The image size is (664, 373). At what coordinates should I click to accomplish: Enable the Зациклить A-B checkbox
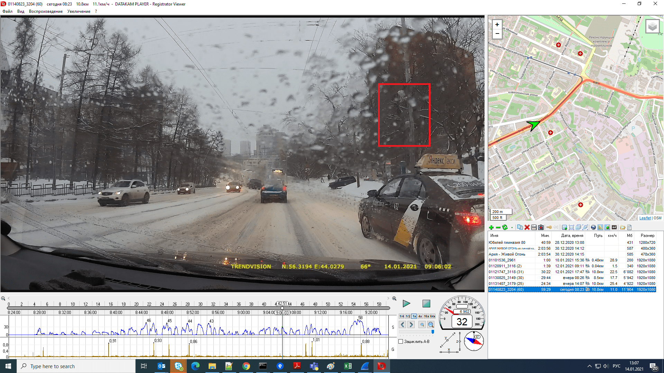pos(401,342)
